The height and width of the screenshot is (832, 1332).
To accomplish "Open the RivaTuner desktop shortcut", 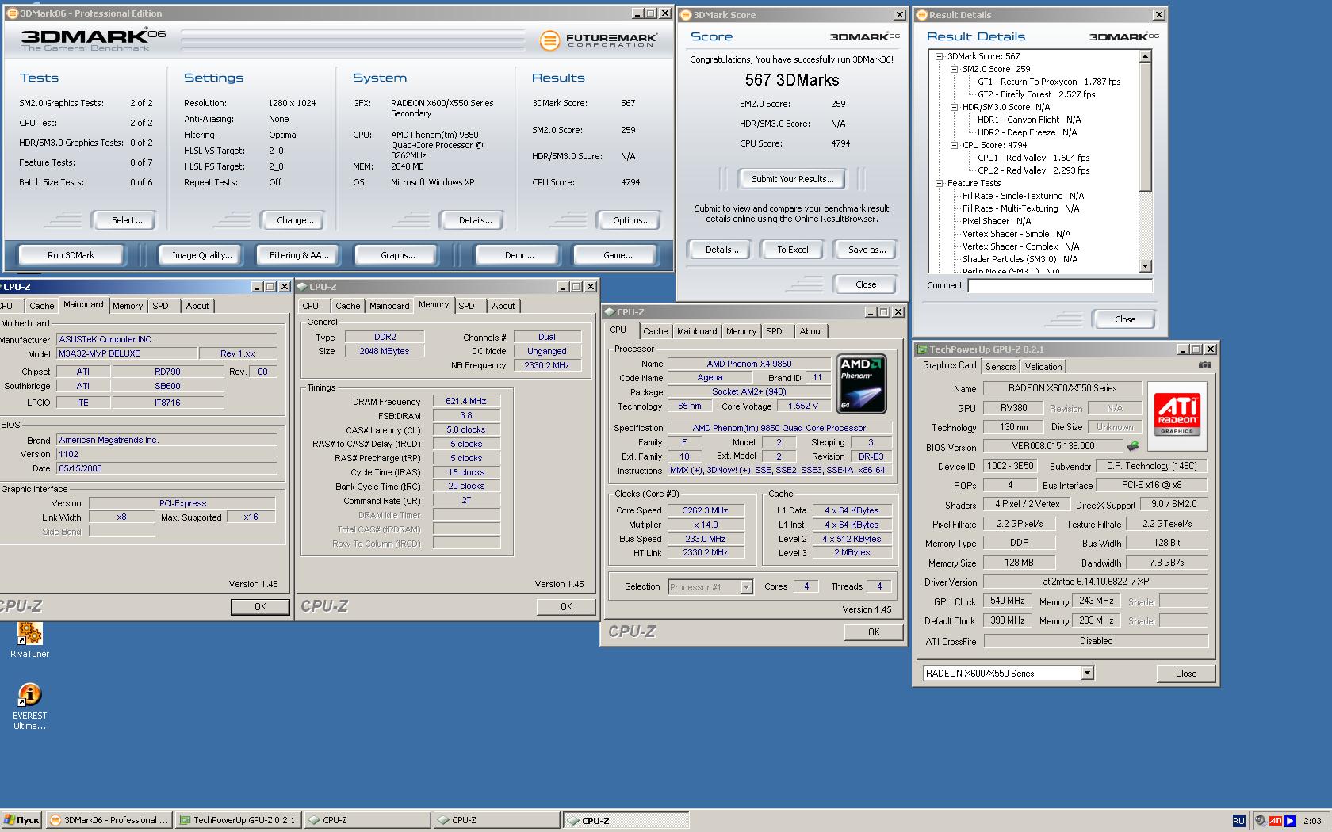I will pos(29,639).
